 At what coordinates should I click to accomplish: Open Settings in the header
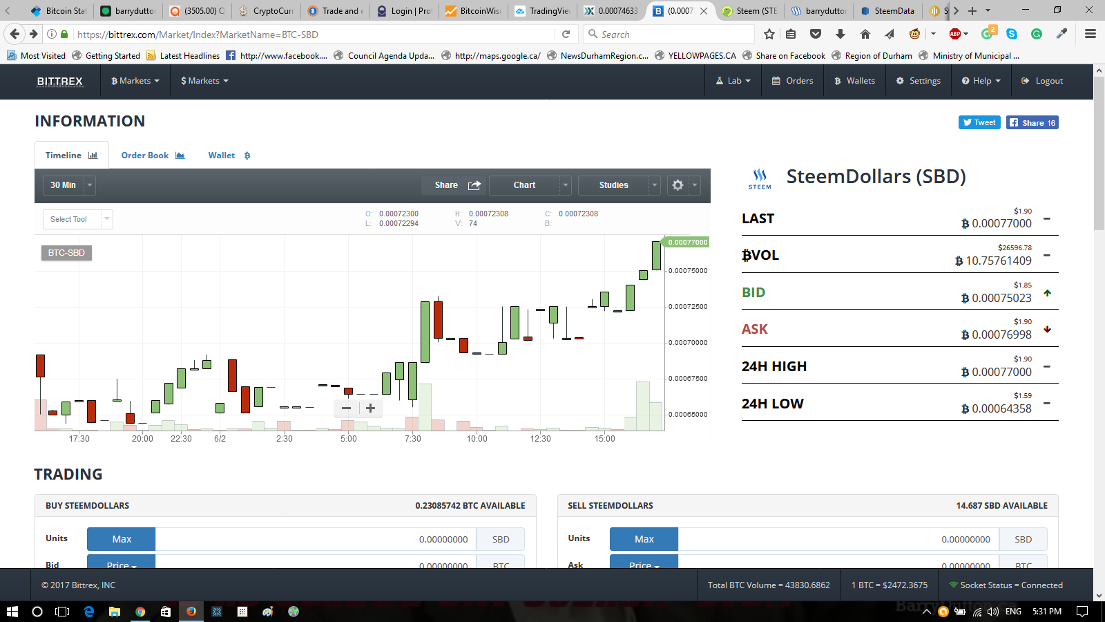(918, 81)
